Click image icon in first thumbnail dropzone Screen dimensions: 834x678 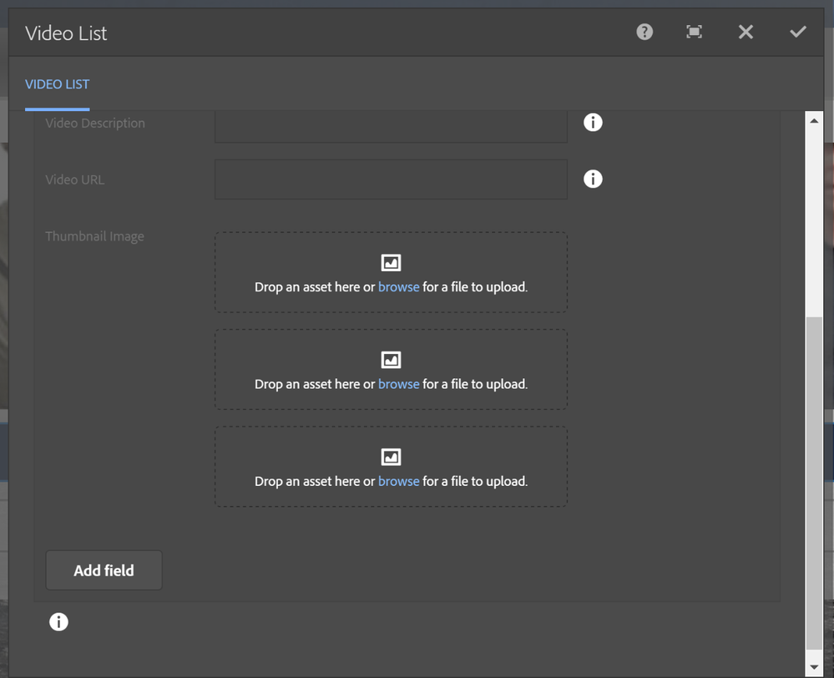pos(391,263)
